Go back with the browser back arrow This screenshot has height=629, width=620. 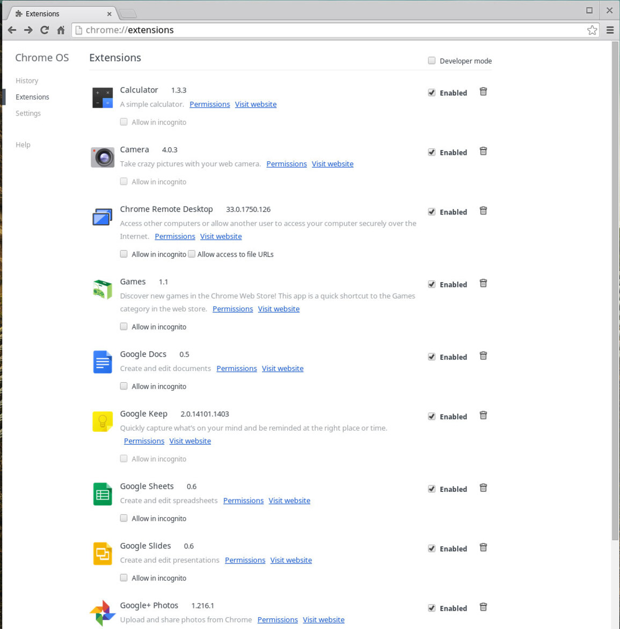pos(12,30)
